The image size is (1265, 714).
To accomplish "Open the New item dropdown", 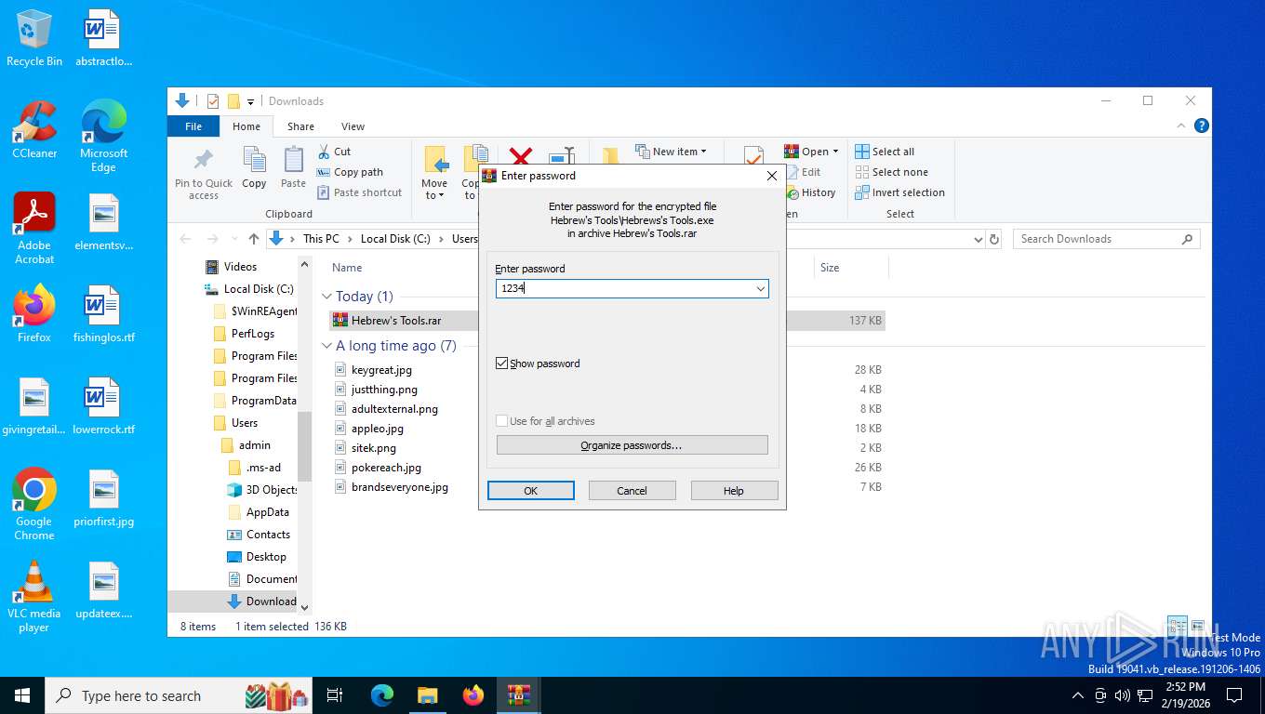I will [x=671, y=152].
